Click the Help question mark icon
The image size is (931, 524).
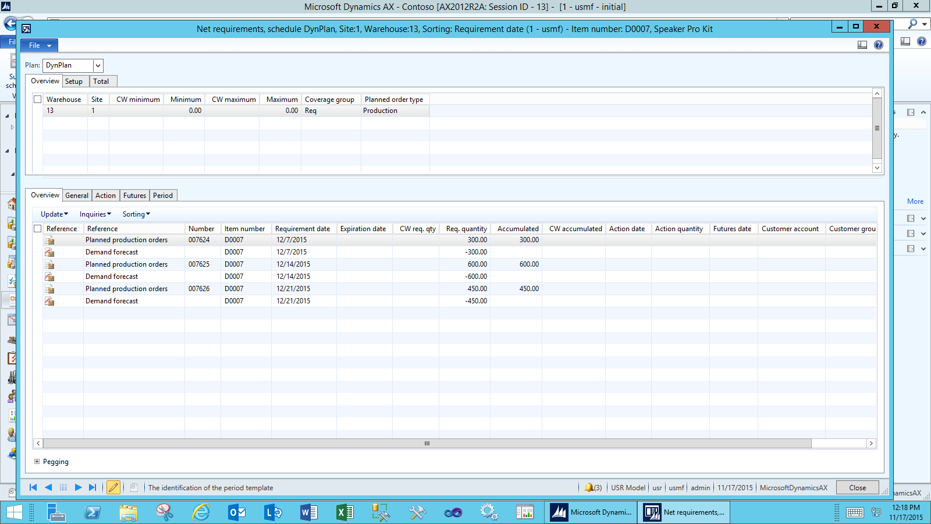point(879,45)
